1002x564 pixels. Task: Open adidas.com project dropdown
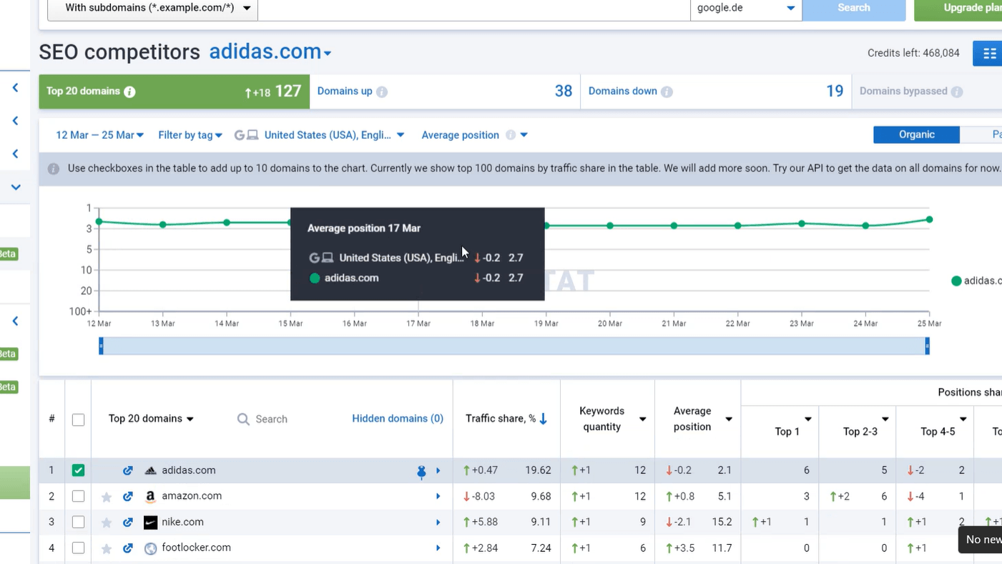pos(270,52)
